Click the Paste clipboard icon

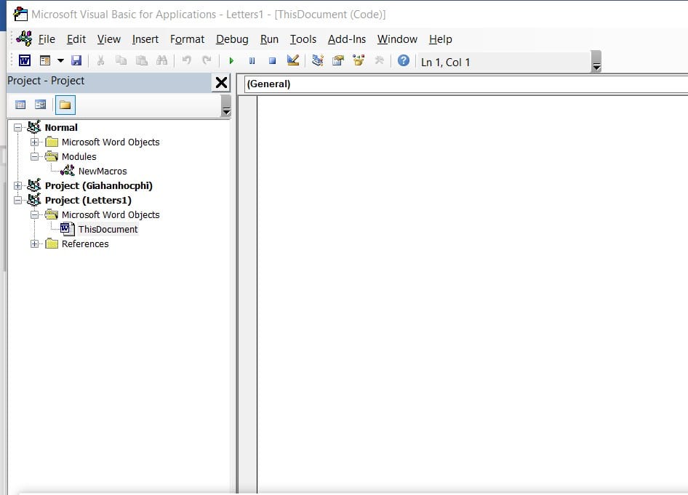pos(141,60)
